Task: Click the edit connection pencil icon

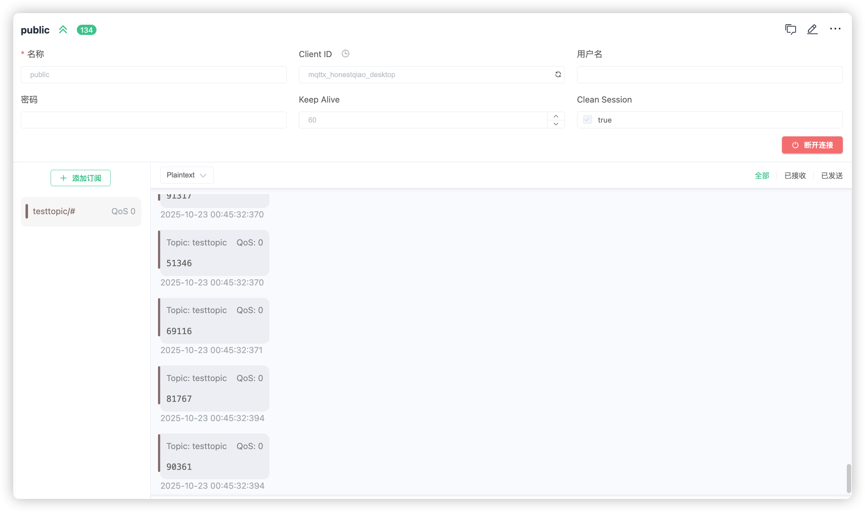Action: click(812, 29)
